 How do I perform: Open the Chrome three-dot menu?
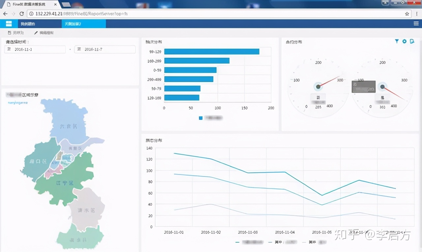[x=417, y=14]
